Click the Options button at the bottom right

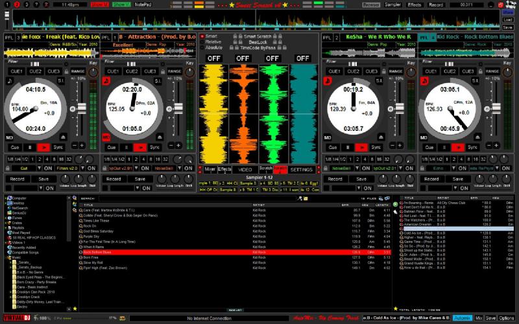tap(507, 318)
